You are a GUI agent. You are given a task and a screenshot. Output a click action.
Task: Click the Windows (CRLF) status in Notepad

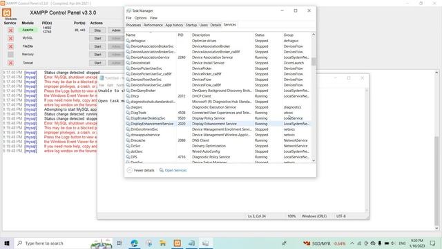314,216
